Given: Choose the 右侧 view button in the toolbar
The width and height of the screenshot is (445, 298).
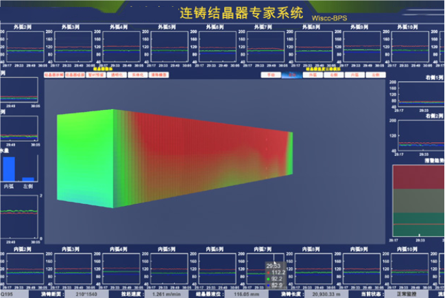Looking at the screenshot, I should pos(333,74).
